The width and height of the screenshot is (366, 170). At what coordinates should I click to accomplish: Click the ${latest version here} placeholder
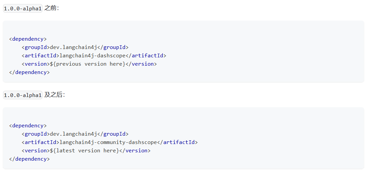(x=84, y=151)
